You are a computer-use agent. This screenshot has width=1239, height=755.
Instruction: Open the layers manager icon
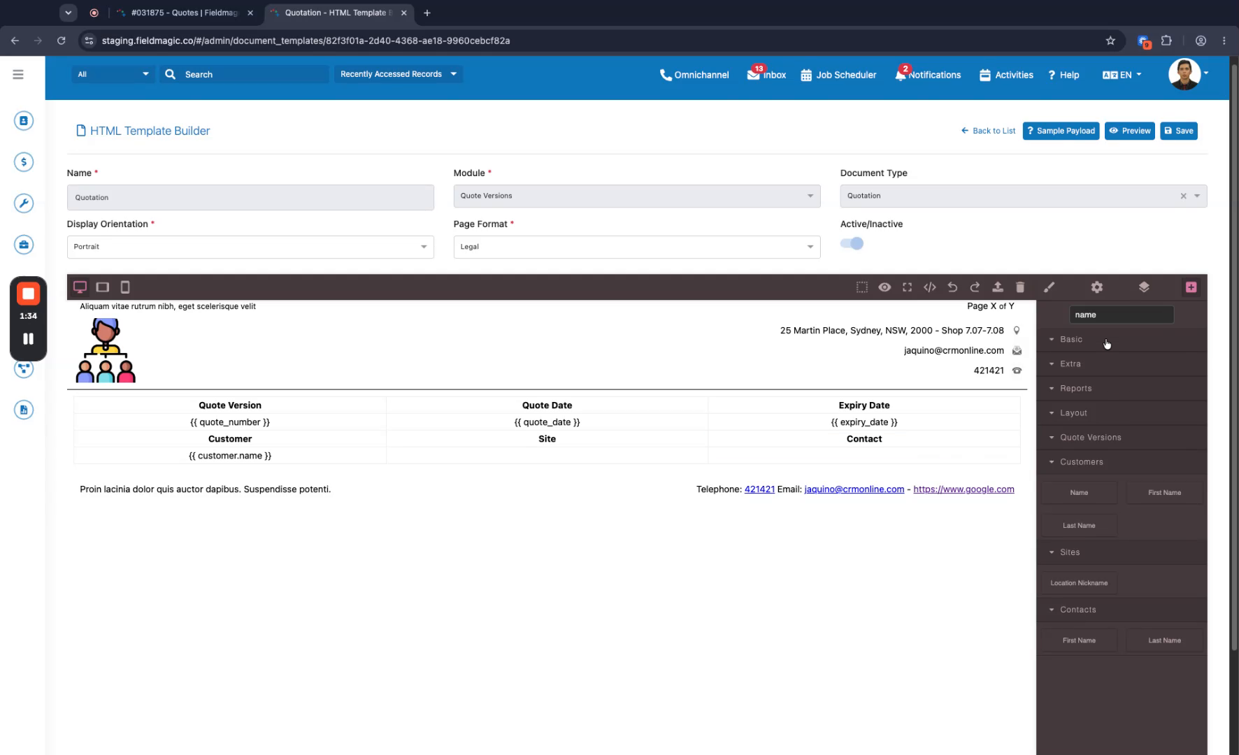1144,287
